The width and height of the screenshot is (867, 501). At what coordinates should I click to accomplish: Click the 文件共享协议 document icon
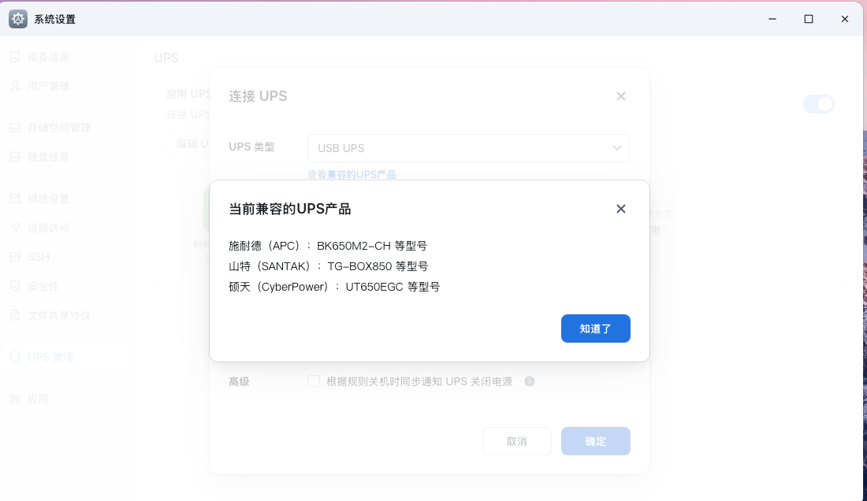tap(15, 315)
